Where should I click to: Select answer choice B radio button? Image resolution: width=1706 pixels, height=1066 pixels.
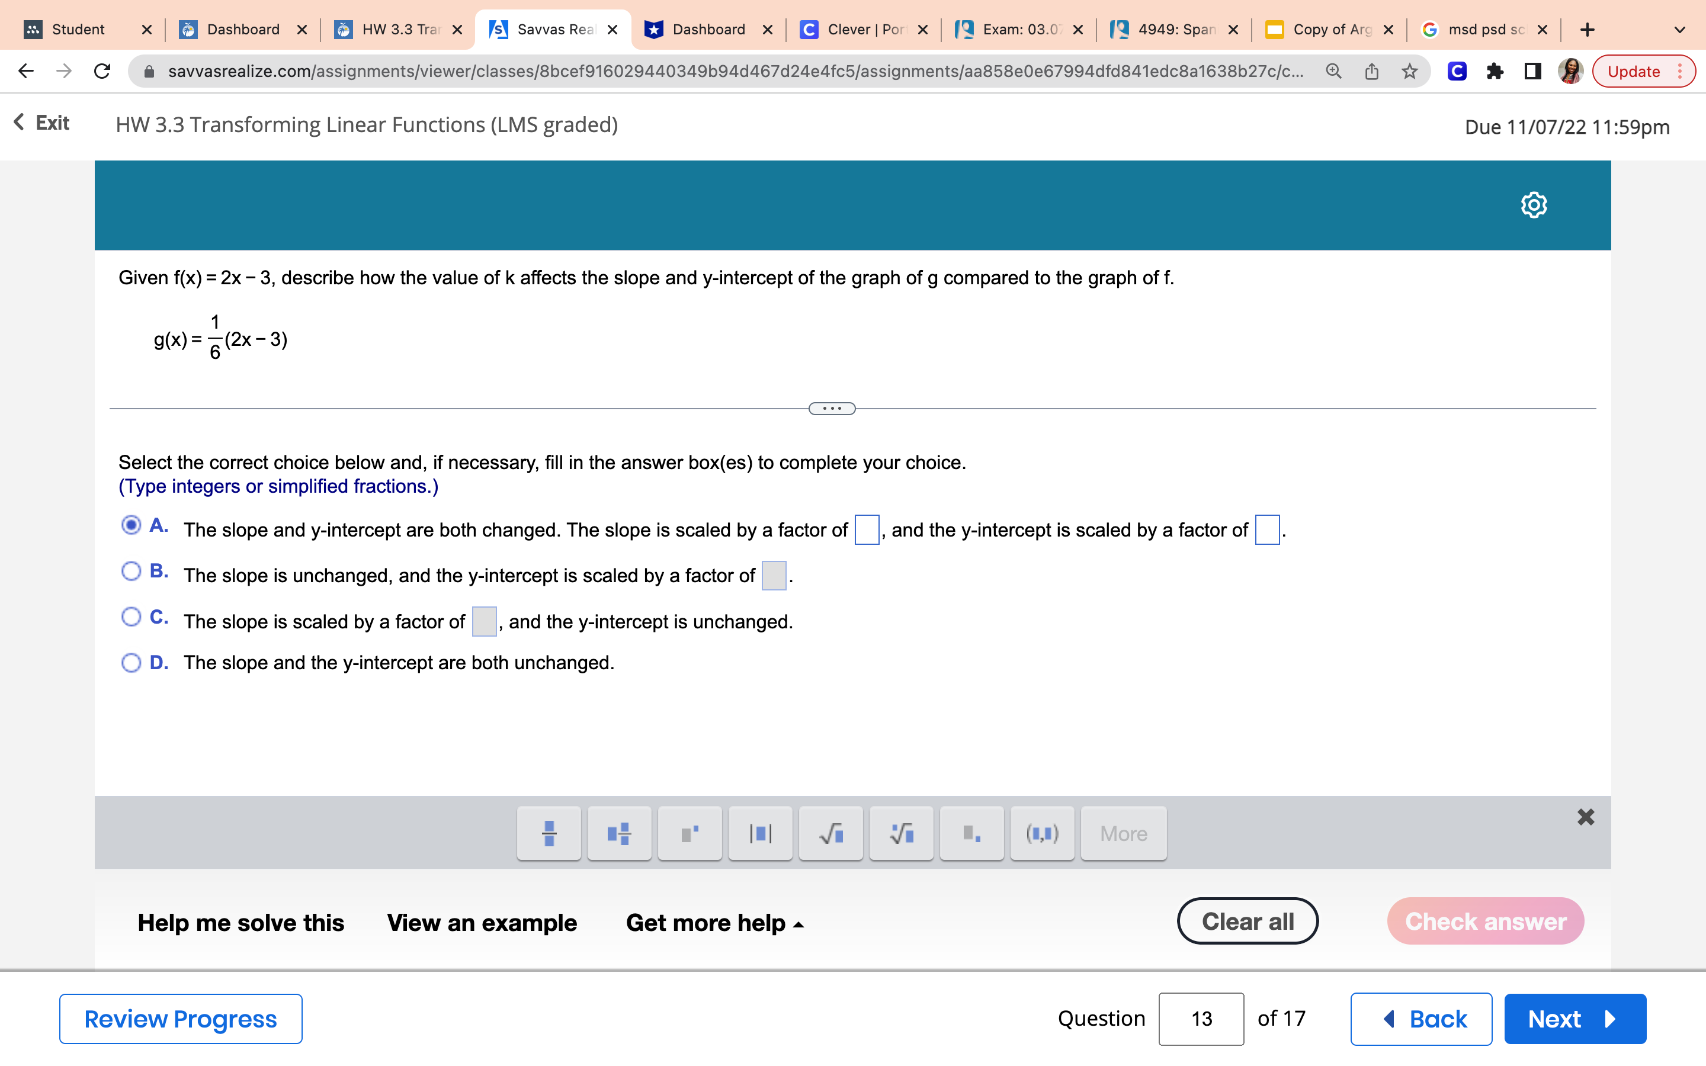[x=131, y=571]
